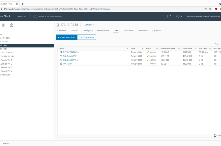Switch to the Monitor tab
This screenshot has height=146, width=221.
click(75, 31)
